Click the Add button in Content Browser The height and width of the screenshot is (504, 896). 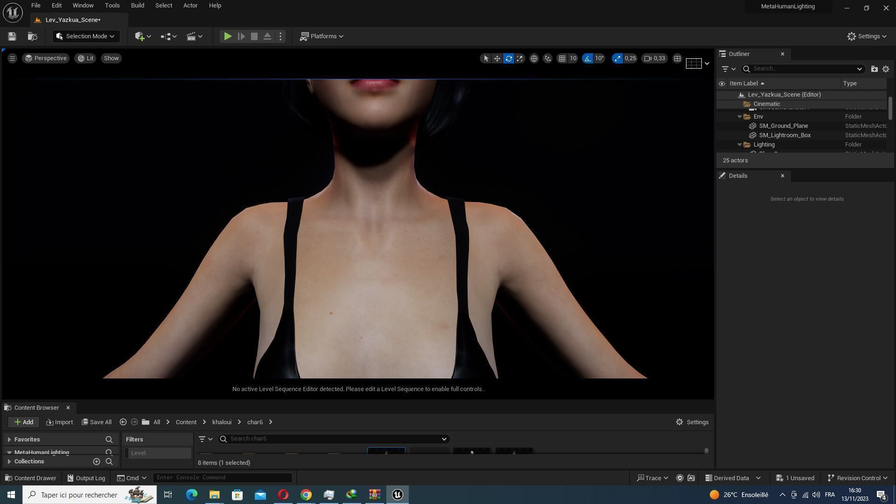tap(23, 422)
